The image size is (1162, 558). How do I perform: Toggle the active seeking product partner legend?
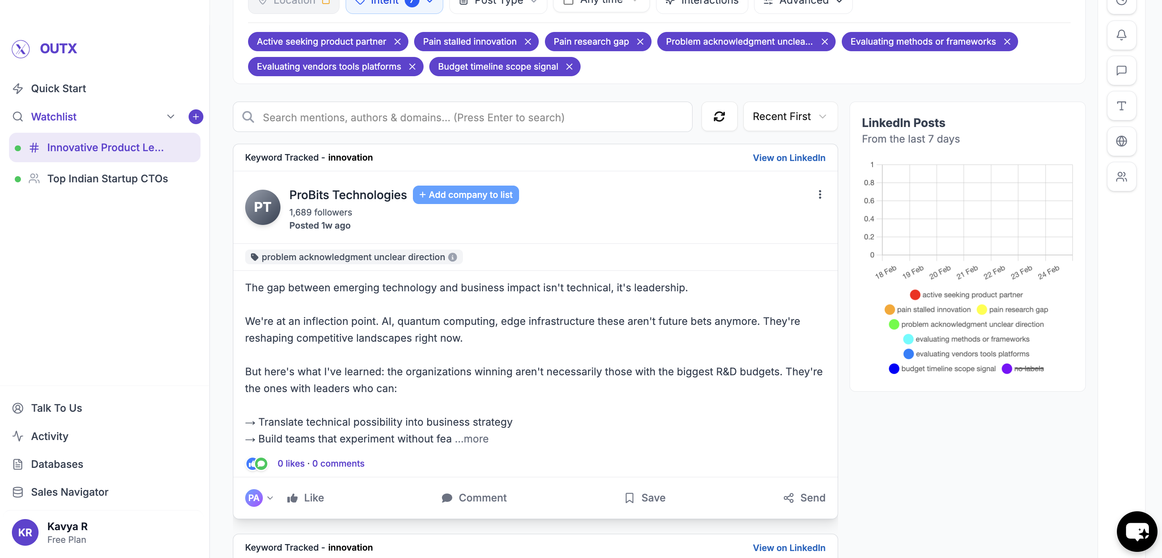pyautogui.click(x=972, y=295)
